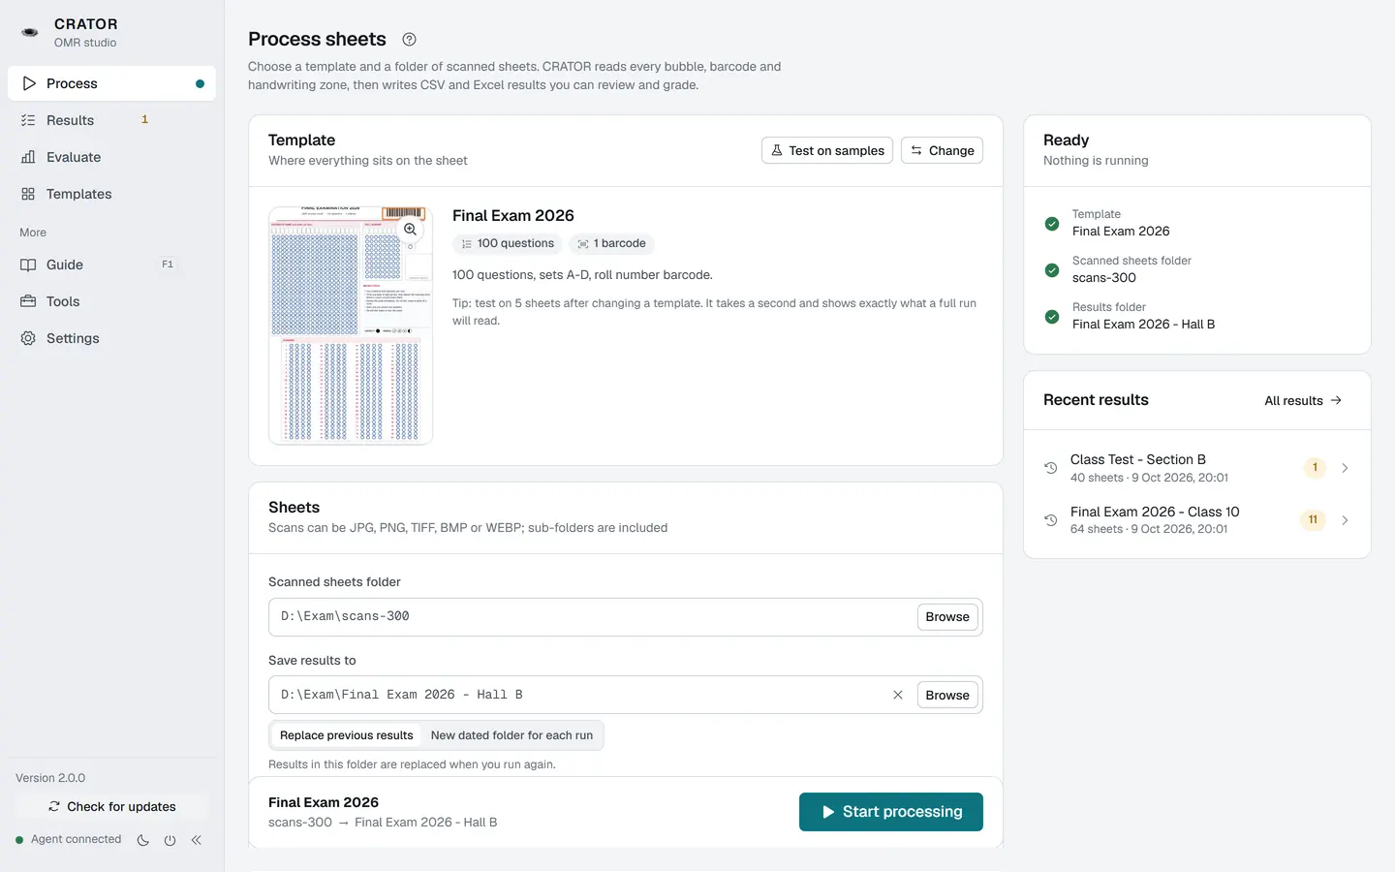Click the 100 questions chip

coord(508,244)
